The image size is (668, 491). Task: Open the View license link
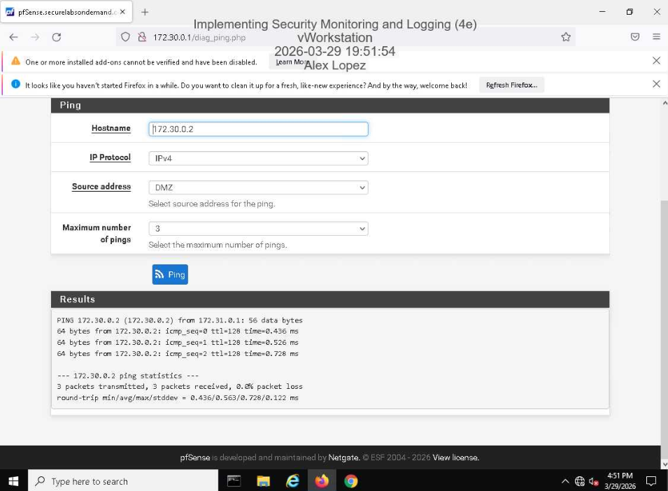click(455, 457)
